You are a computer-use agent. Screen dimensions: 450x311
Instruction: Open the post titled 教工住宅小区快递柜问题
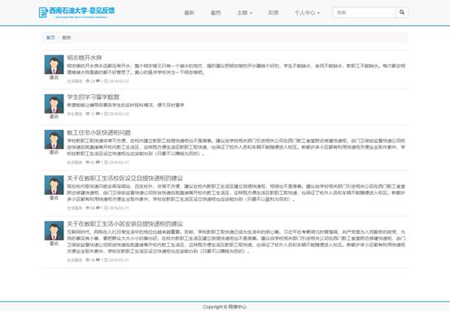(98, 132)
